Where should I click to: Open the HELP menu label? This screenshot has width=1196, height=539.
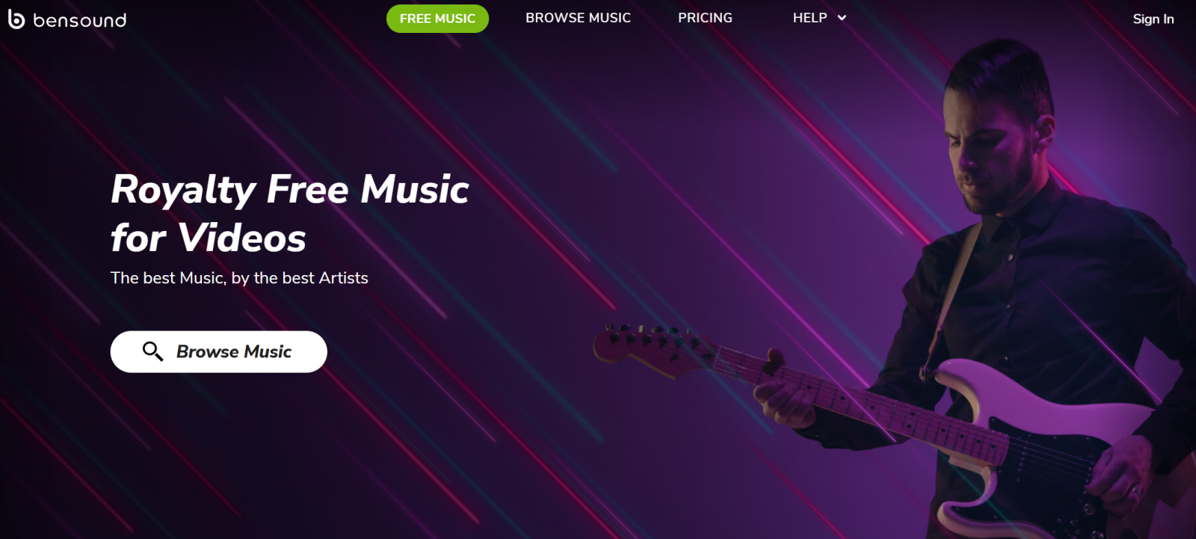pos(810,18)
